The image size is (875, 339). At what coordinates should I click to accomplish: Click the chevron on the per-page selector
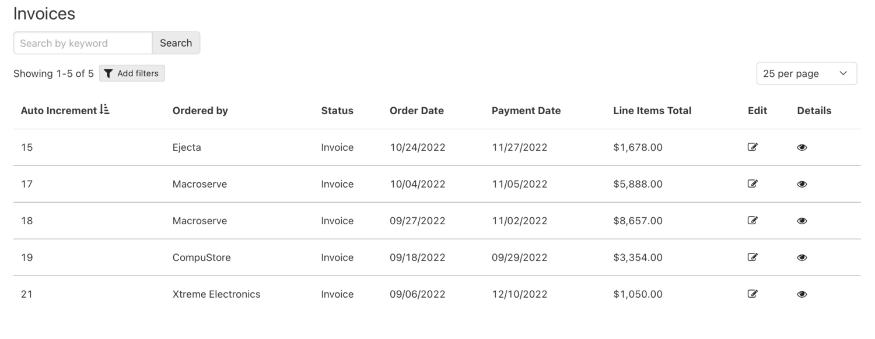point(843,73)
